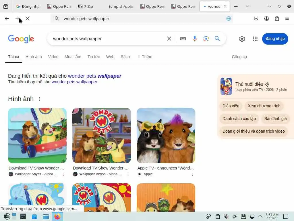This screenshot has height=221, width=294.
Task: Open the clock showing 8:57 AM
Action: (x=272, y=216)
